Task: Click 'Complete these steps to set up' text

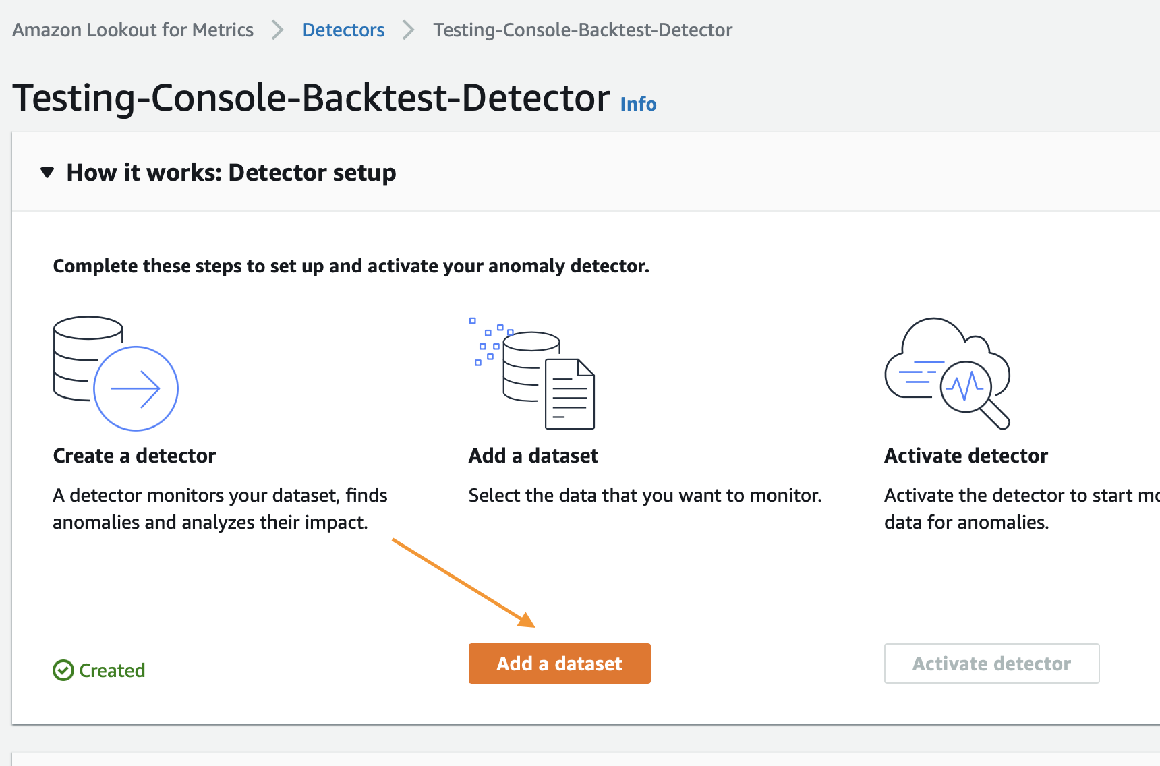Action: [x=351, y=266]
